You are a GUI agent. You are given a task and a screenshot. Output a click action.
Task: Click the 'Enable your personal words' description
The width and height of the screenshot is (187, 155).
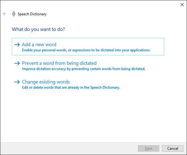(x=86, y=50)
